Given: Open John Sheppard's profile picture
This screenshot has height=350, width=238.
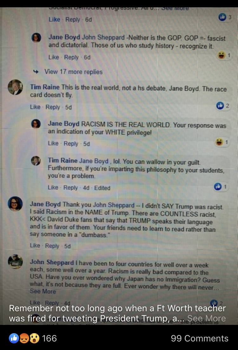Looking at the screenshot, I should 15,261.
